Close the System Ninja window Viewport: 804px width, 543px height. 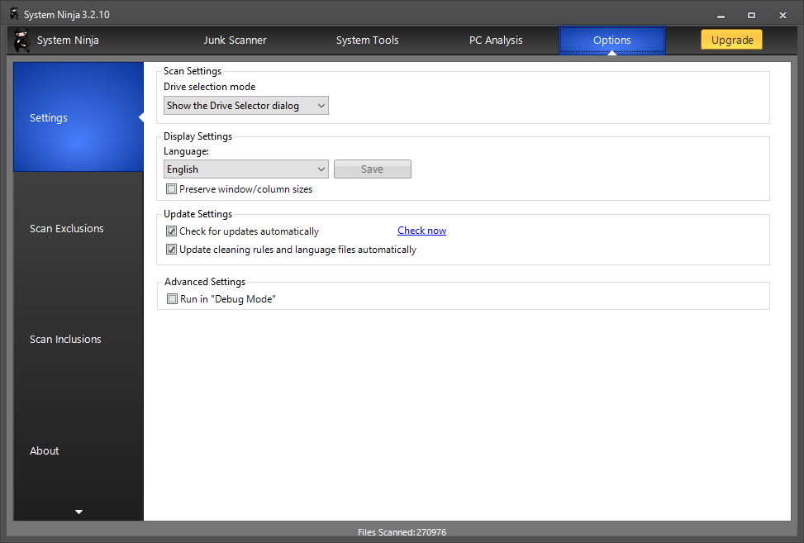pos(783,16)
